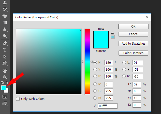Select the Path Selection arrow tool
This screenshot has width=161, height=114.
click(x=5, y=57)
